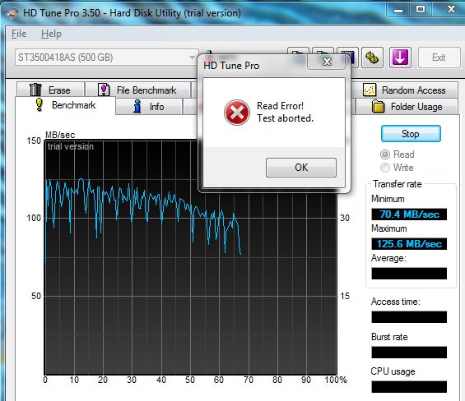
Task: Switch to the Folder Usage tab
Action: click(407, 106)
